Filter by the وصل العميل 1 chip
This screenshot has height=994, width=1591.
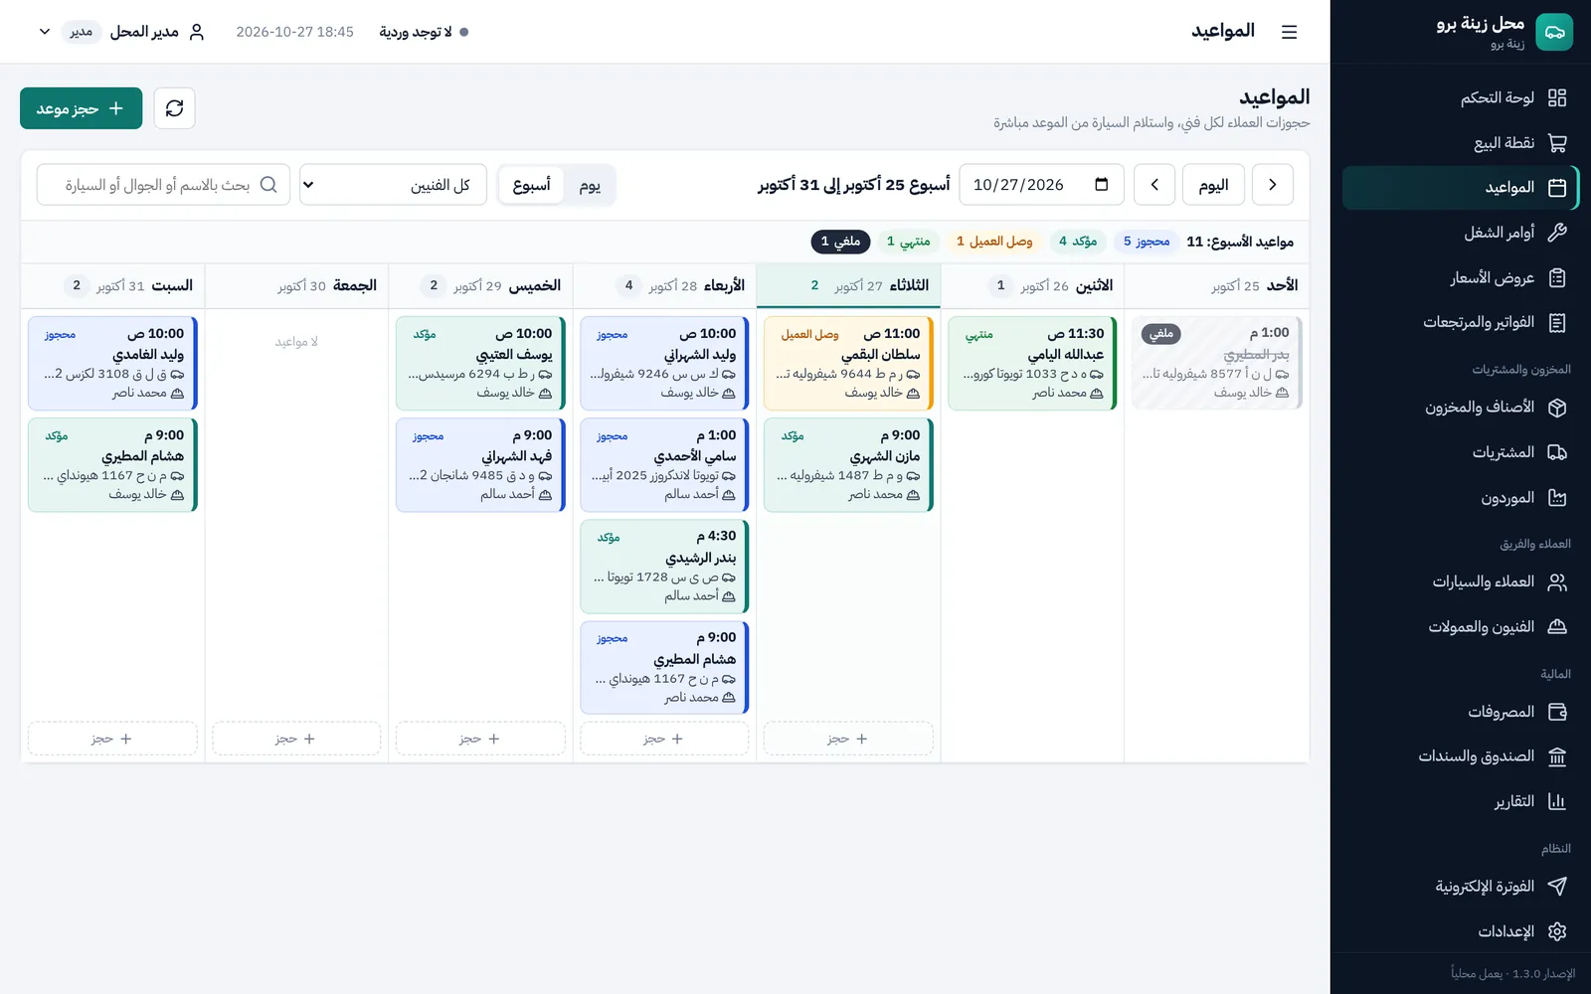(994, 242)
